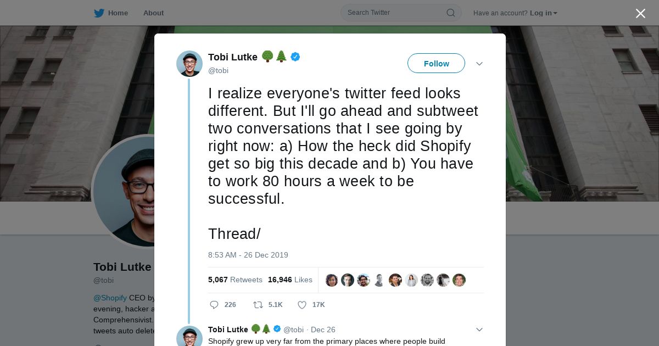Click the blue verified badge
The image size is (659, 346).
[x=295, y=57]
